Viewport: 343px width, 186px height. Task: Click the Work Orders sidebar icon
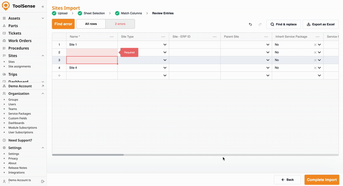(4, 41)
